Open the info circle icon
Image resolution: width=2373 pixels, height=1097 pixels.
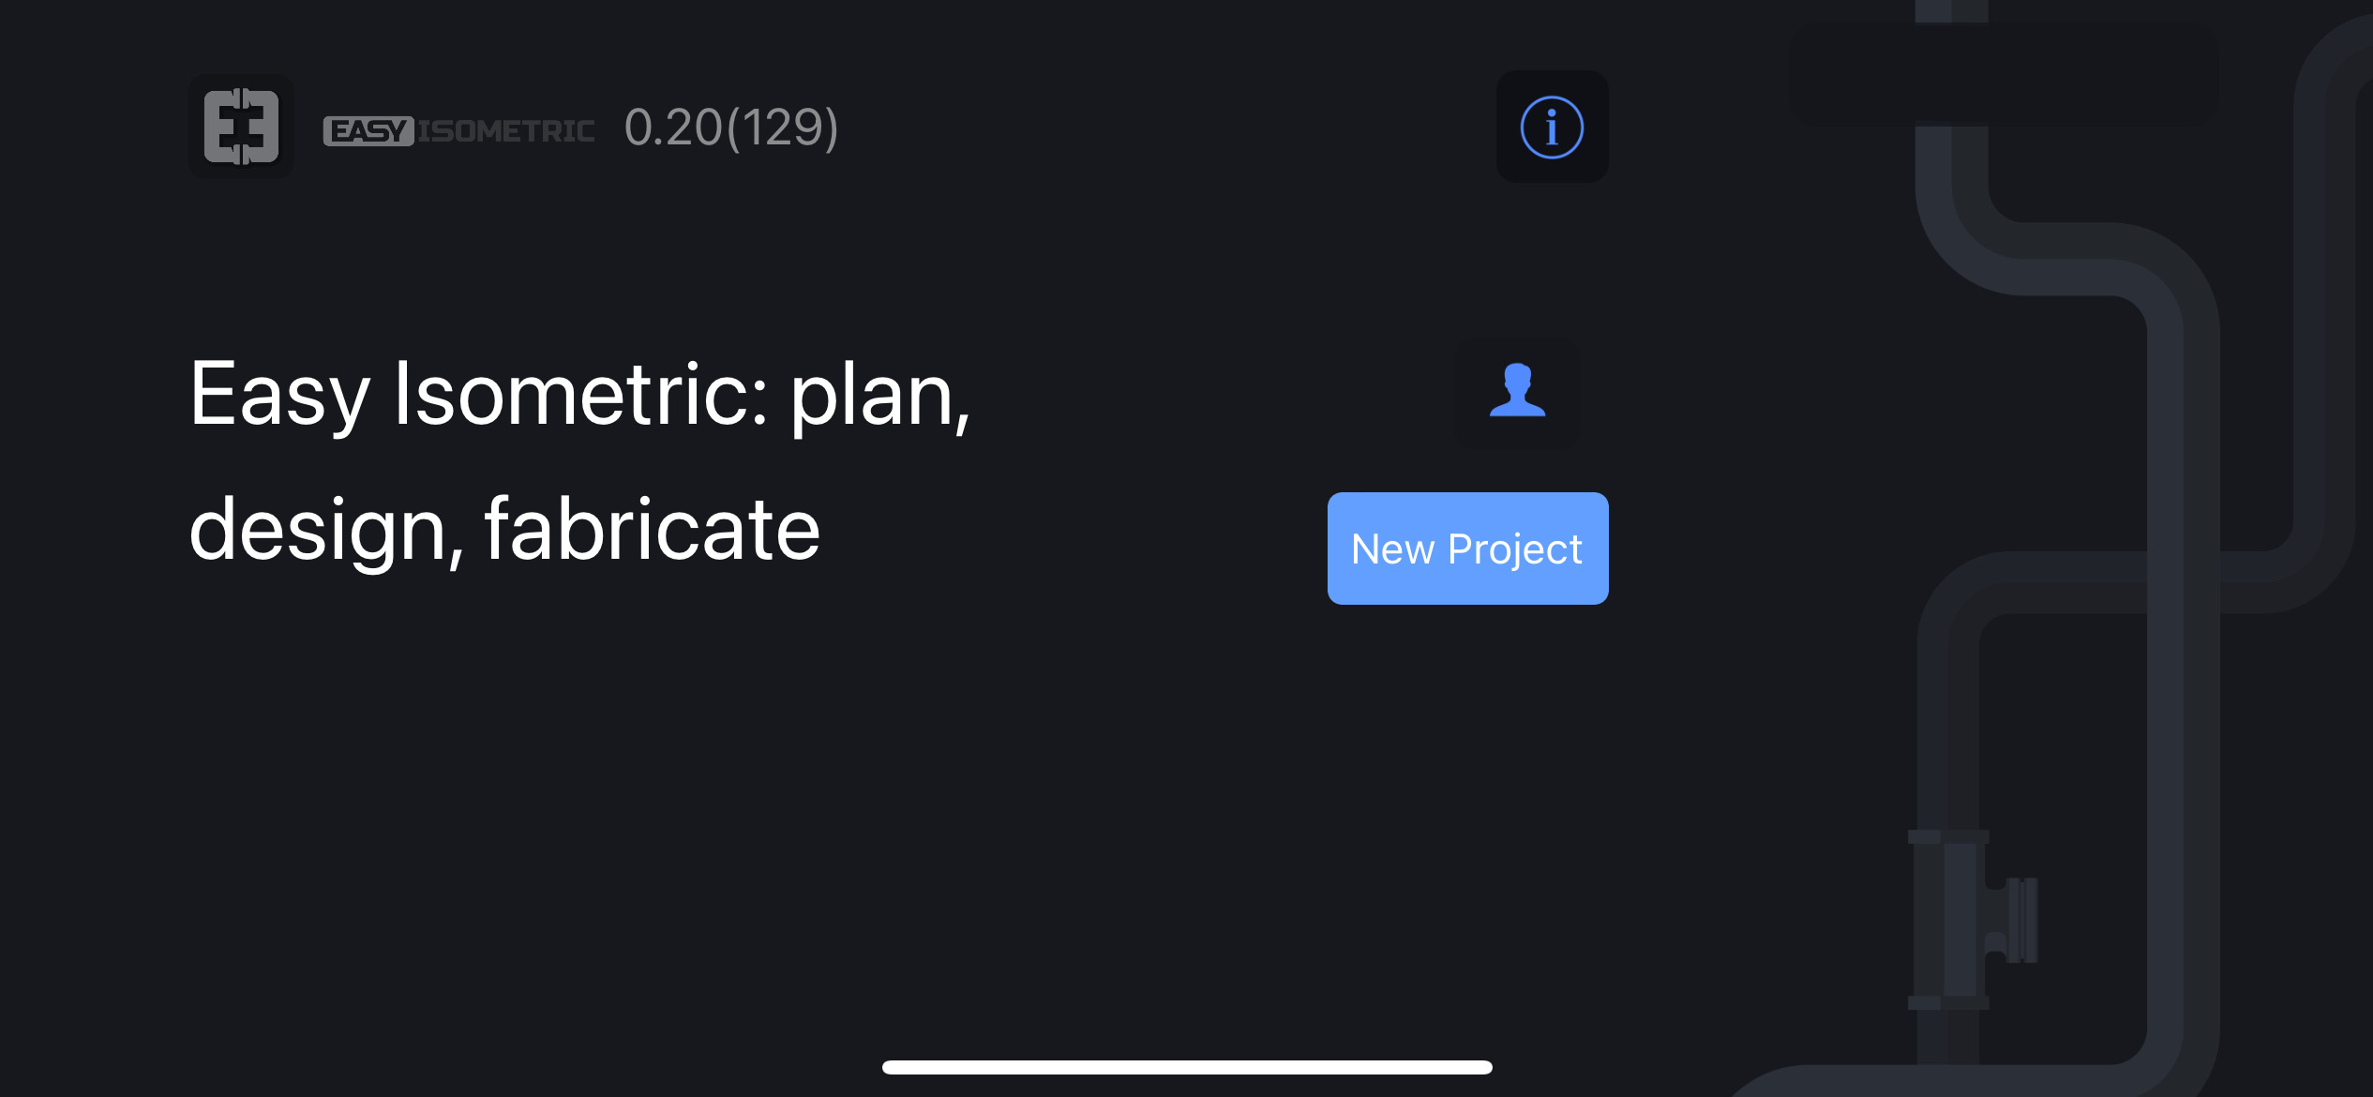(1552, 127)
